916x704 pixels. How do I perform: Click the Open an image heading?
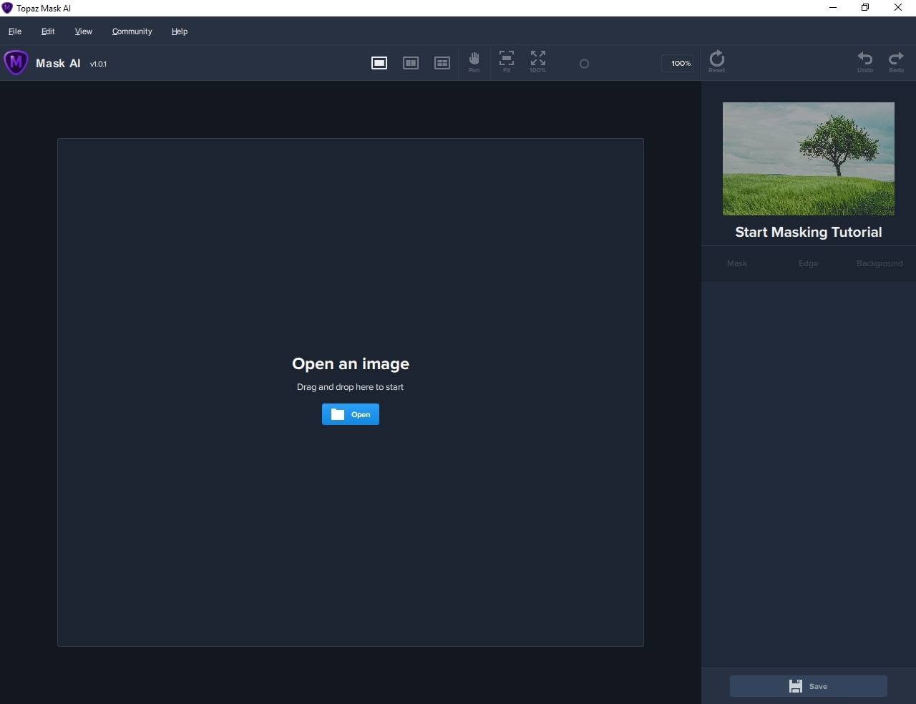coord(351,363)
